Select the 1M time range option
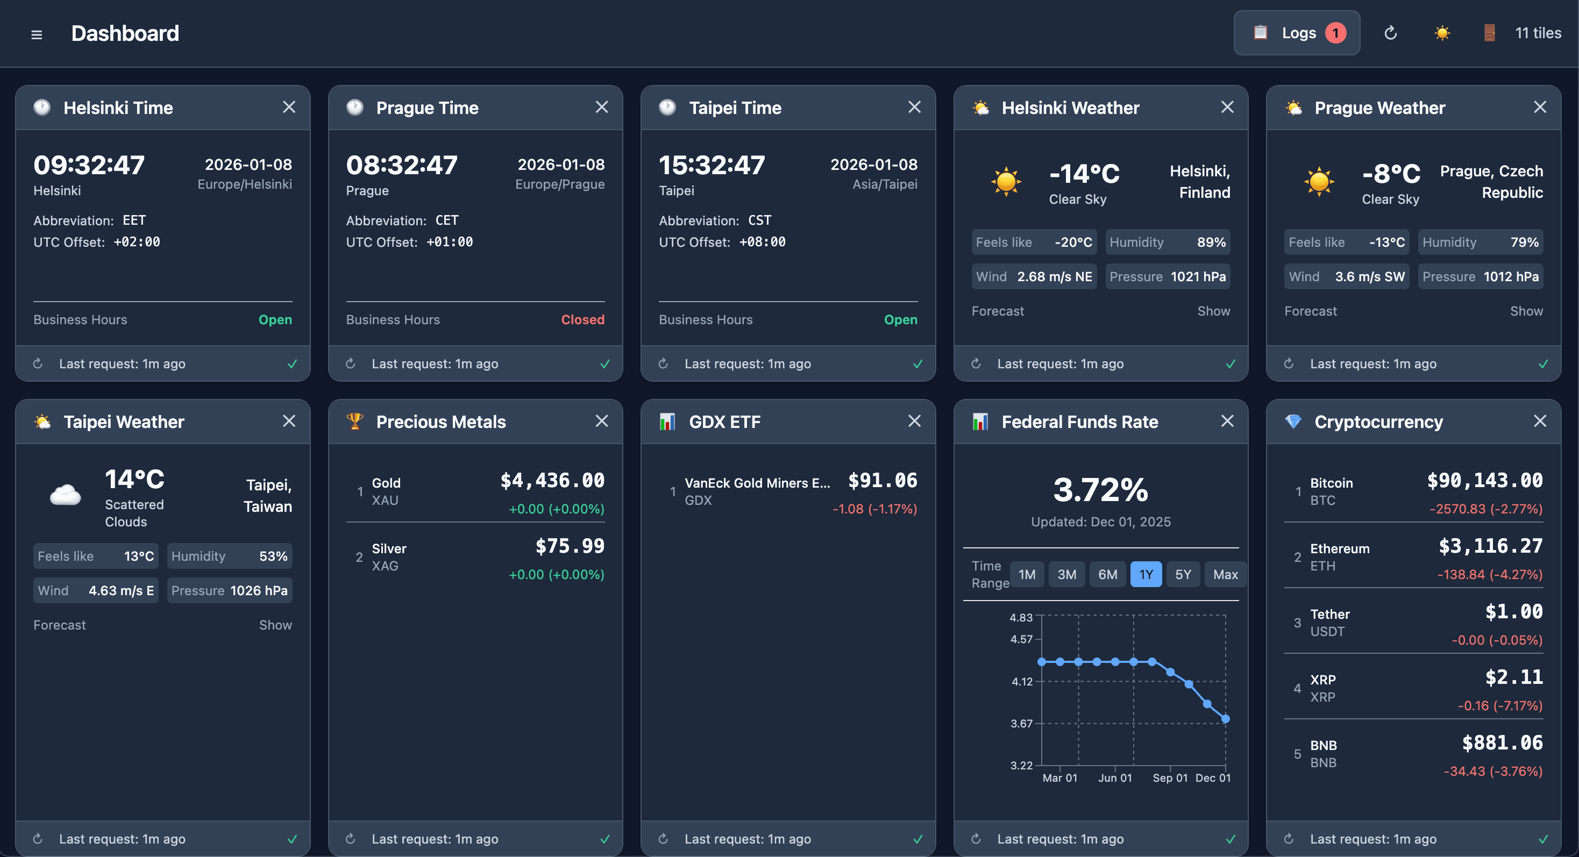The width and height of the screenshot is (1579, 857). [1027, 574]
